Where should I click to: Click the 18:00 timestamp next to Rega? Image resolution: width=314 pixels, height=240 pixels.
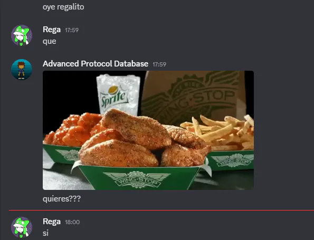[72, 222]
